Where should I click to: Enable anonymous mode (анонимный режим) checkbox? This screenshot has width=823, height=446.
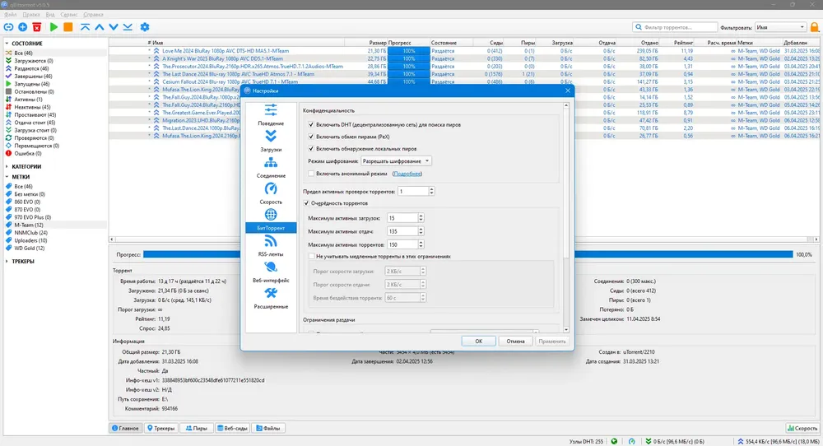point(311,173)
